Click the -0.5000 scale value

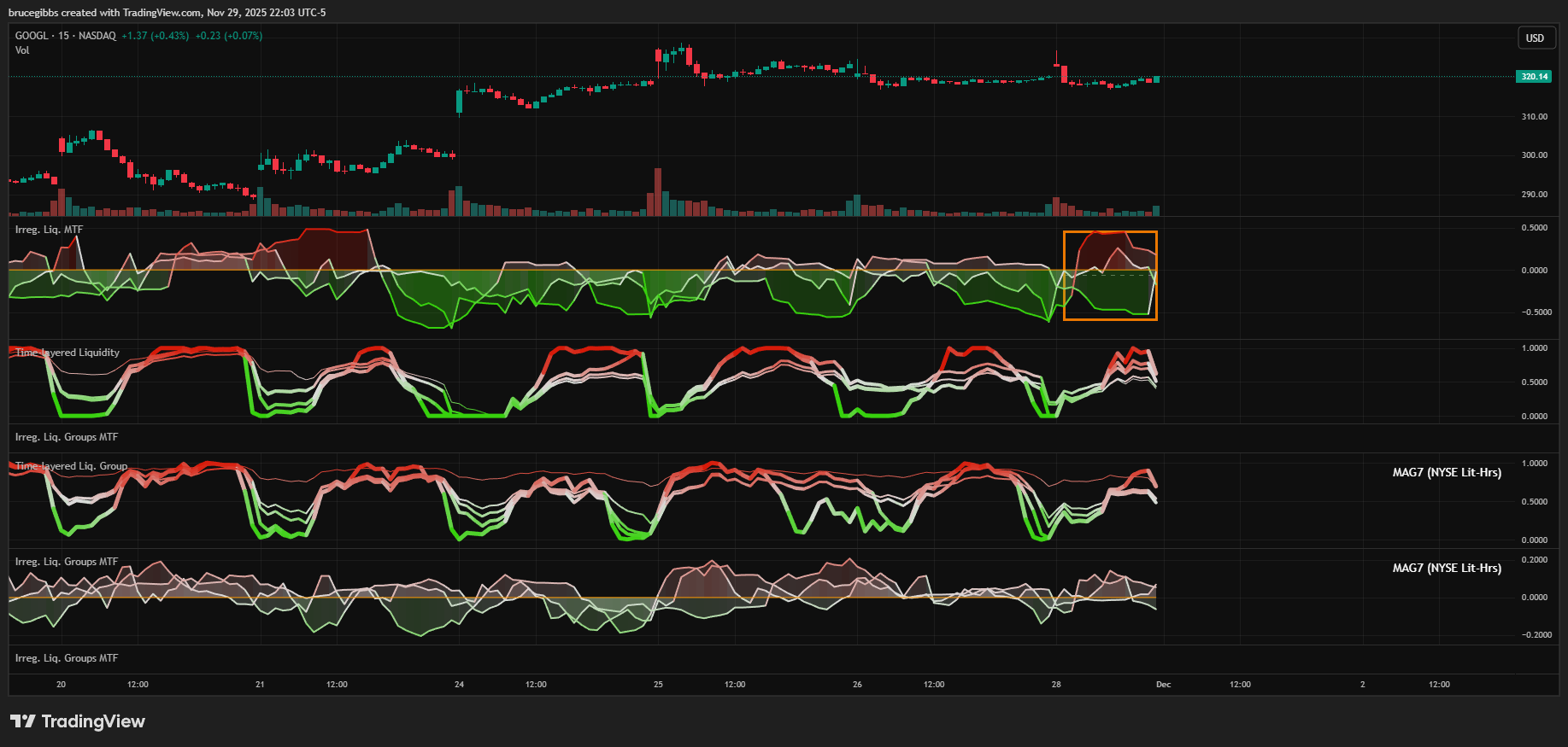(x=1536, y=312)
